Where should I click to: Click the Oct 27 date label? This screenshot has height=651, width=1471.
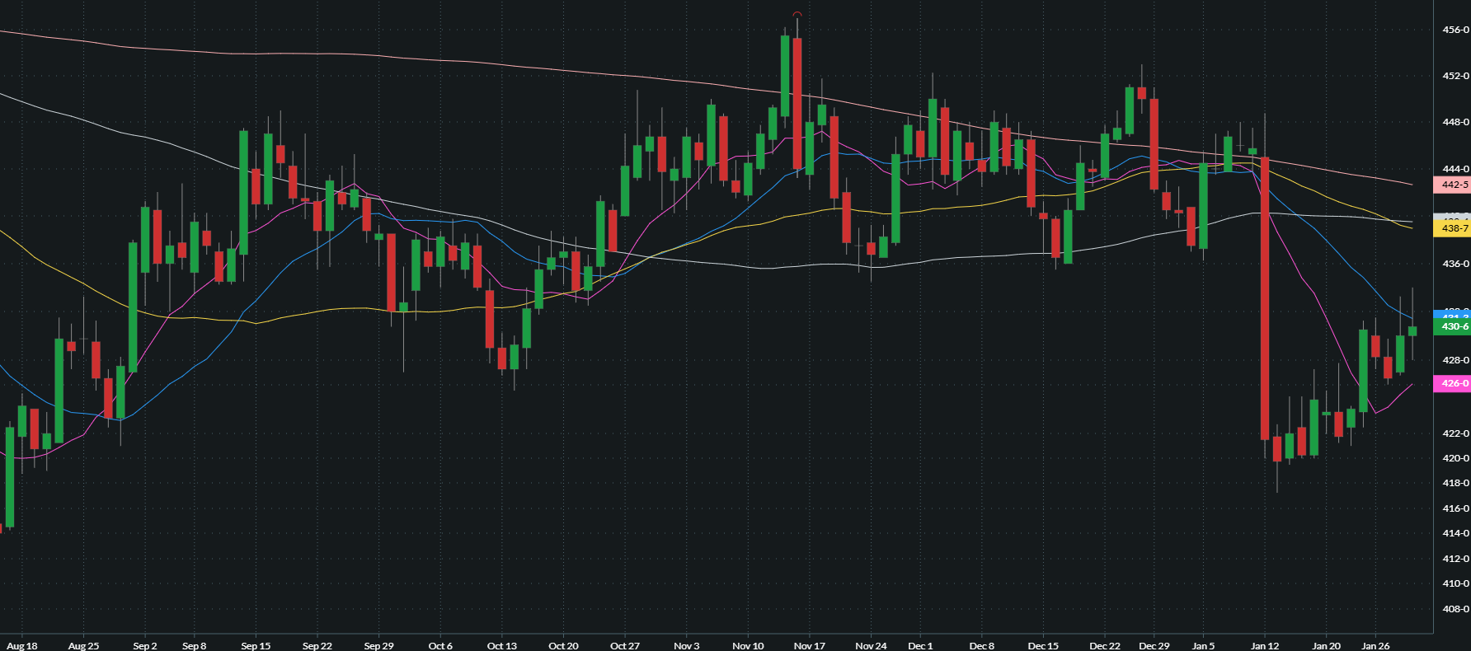tap(624, 645)
